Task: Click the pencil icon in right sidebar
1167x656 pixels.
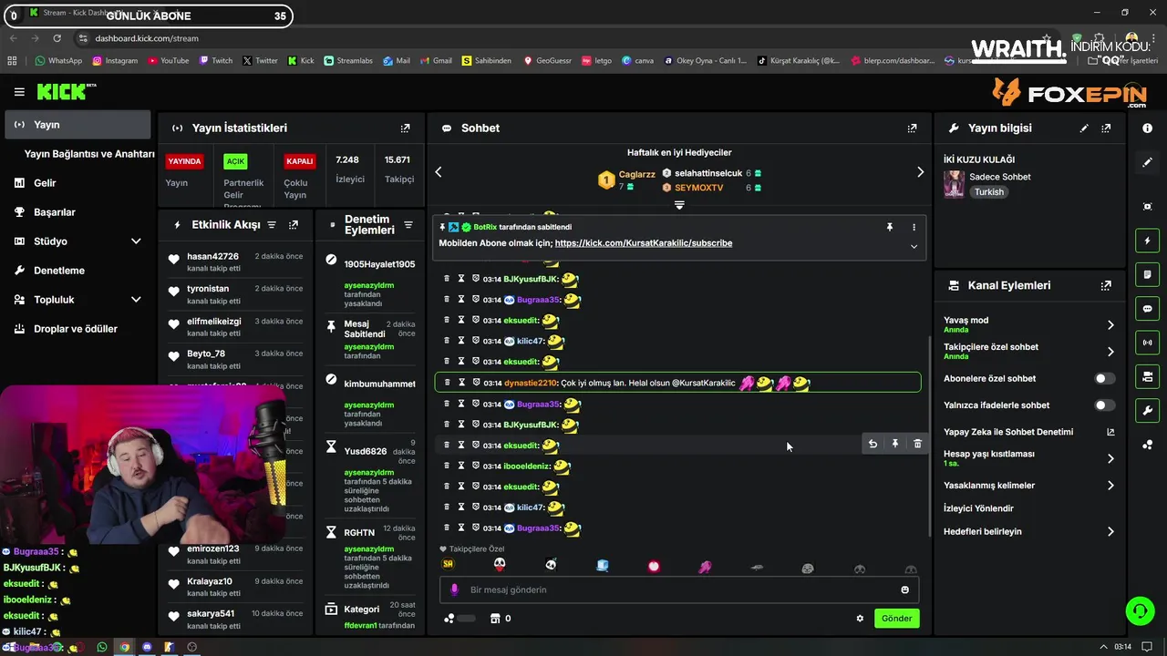Action: click(1147, 162)
